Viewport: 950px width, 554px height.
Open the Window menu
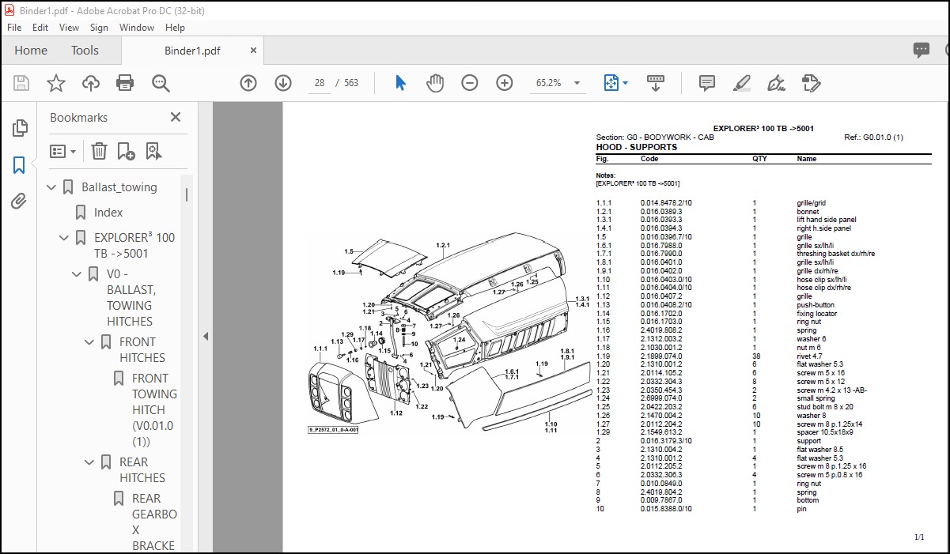[x=137, y=27]
